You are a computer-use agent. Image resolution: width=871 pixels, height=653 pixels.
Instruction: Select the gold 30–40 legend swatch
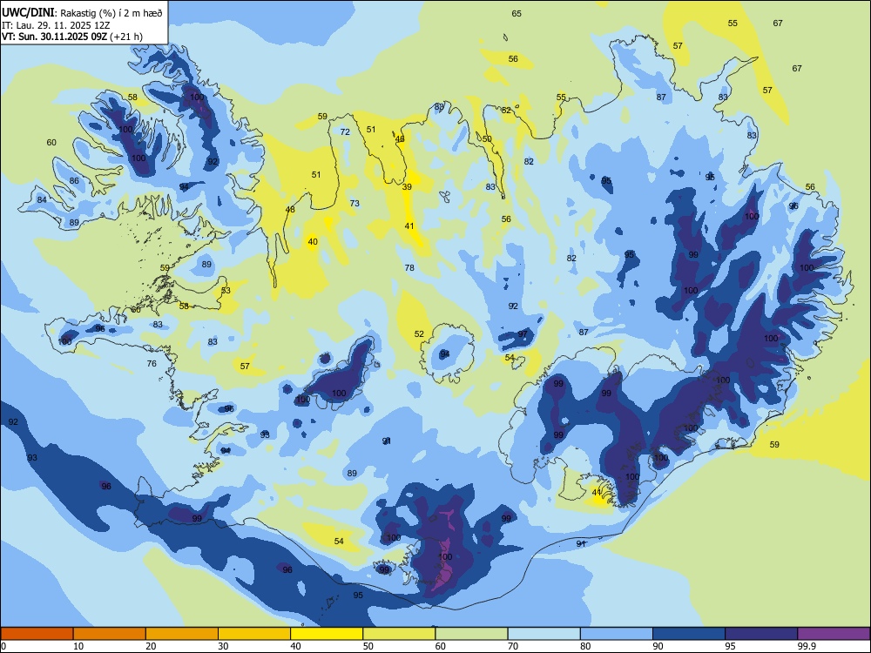[x=254, y=634]
